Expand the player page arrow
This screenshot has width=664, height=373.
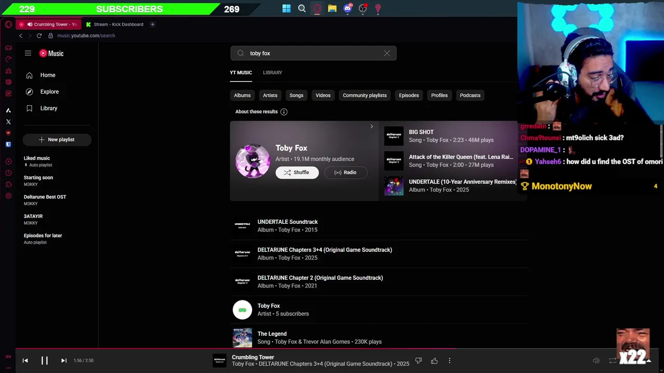[x=648, y=361]
